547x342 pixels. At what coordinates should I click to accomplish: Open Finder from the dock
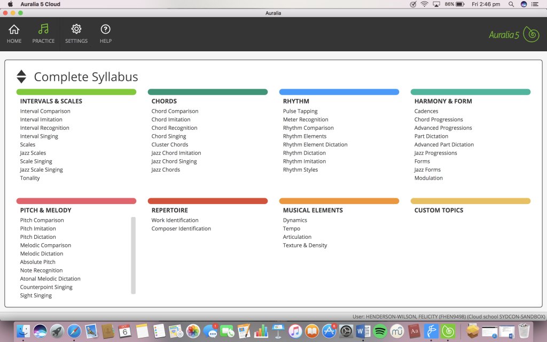point(24,331)
